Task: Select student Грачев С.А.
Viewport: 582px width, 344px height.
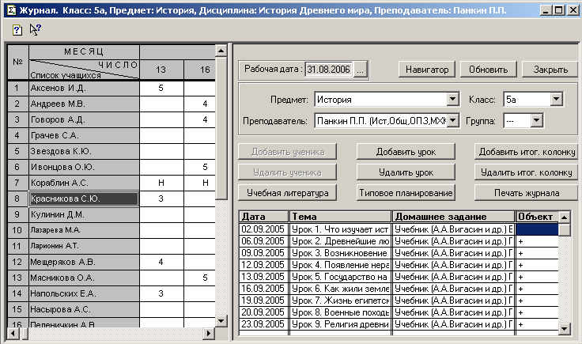Action: (x=84, y=135)
